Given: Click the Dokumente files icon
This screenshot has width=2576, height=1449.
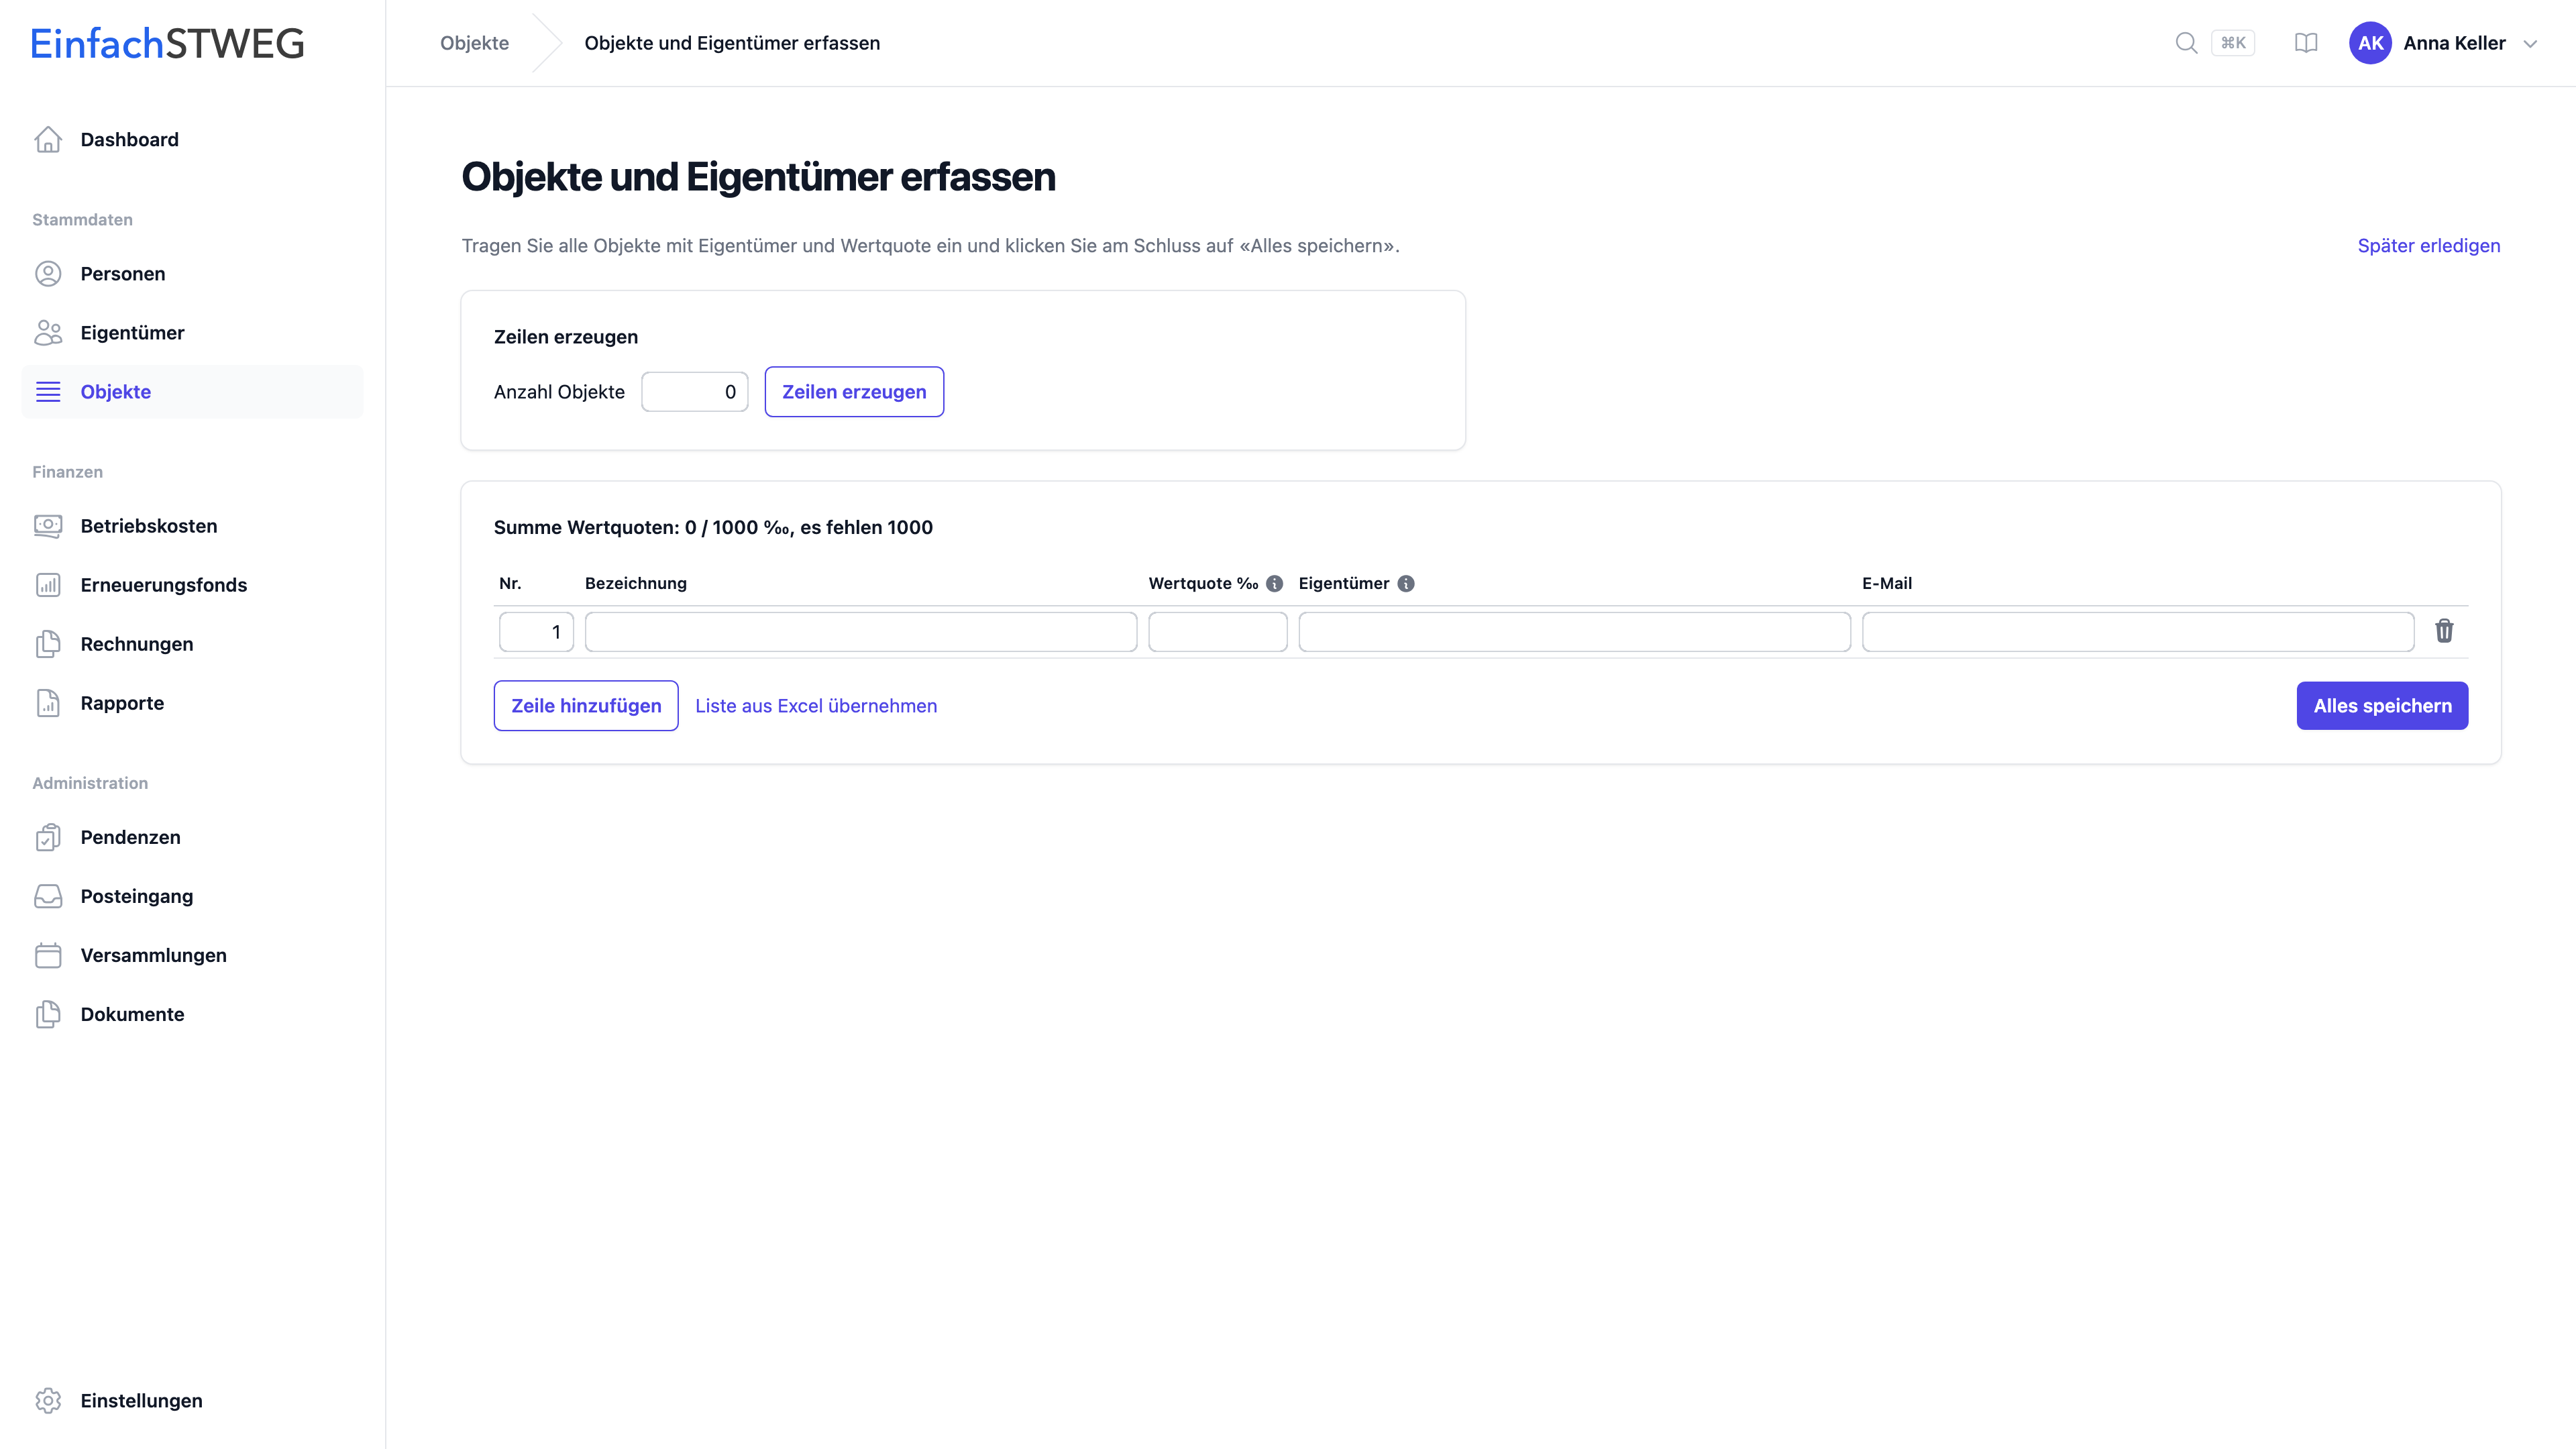Looking at the screenshot, I should (x=48, y=1013).
